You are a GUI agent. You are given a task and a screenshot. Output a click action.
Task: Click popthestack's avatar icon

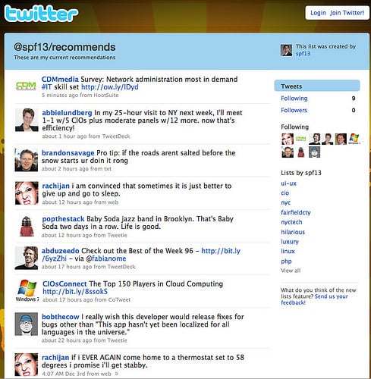tap(27, 226)
